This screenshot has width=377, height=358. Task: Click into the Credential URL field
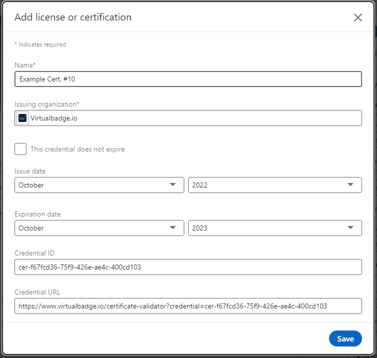tap(188, 306)
